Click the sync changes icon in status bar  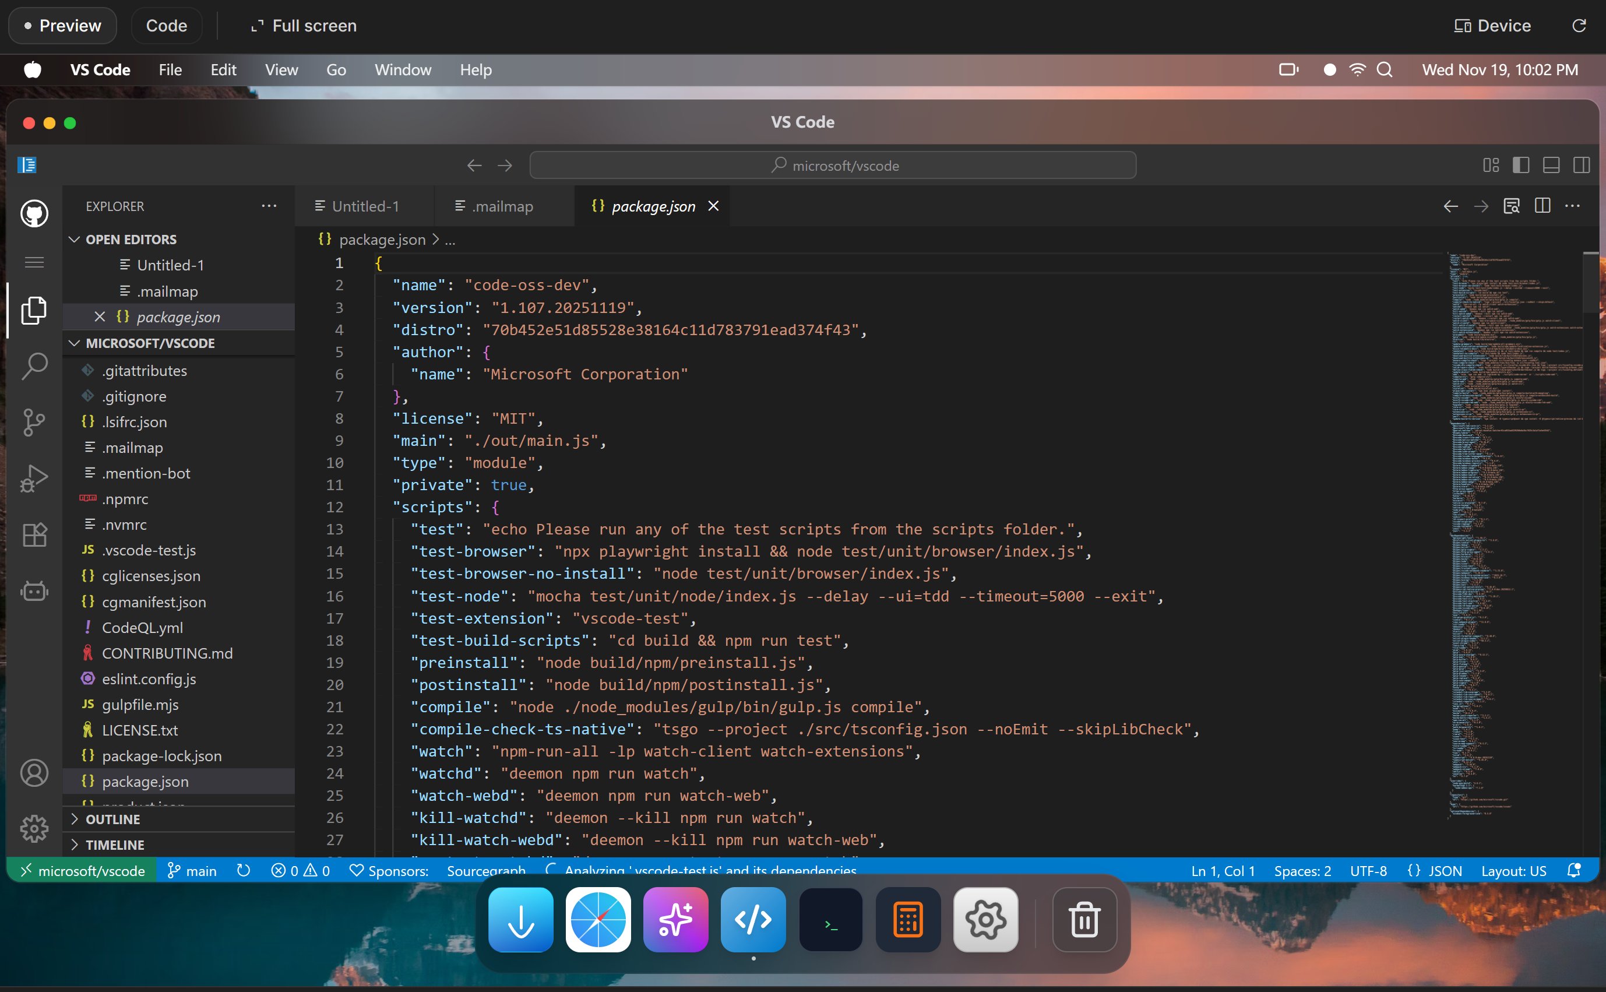pyautogui.click(x=244, y=871)
